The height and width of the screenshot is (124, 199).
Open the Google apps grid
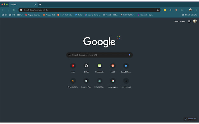coord(189,21)
